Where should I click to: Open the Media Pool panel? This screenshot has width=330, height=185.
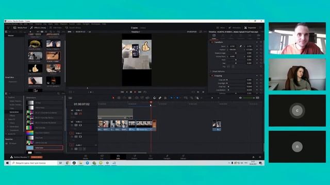(x=20, y=28)
